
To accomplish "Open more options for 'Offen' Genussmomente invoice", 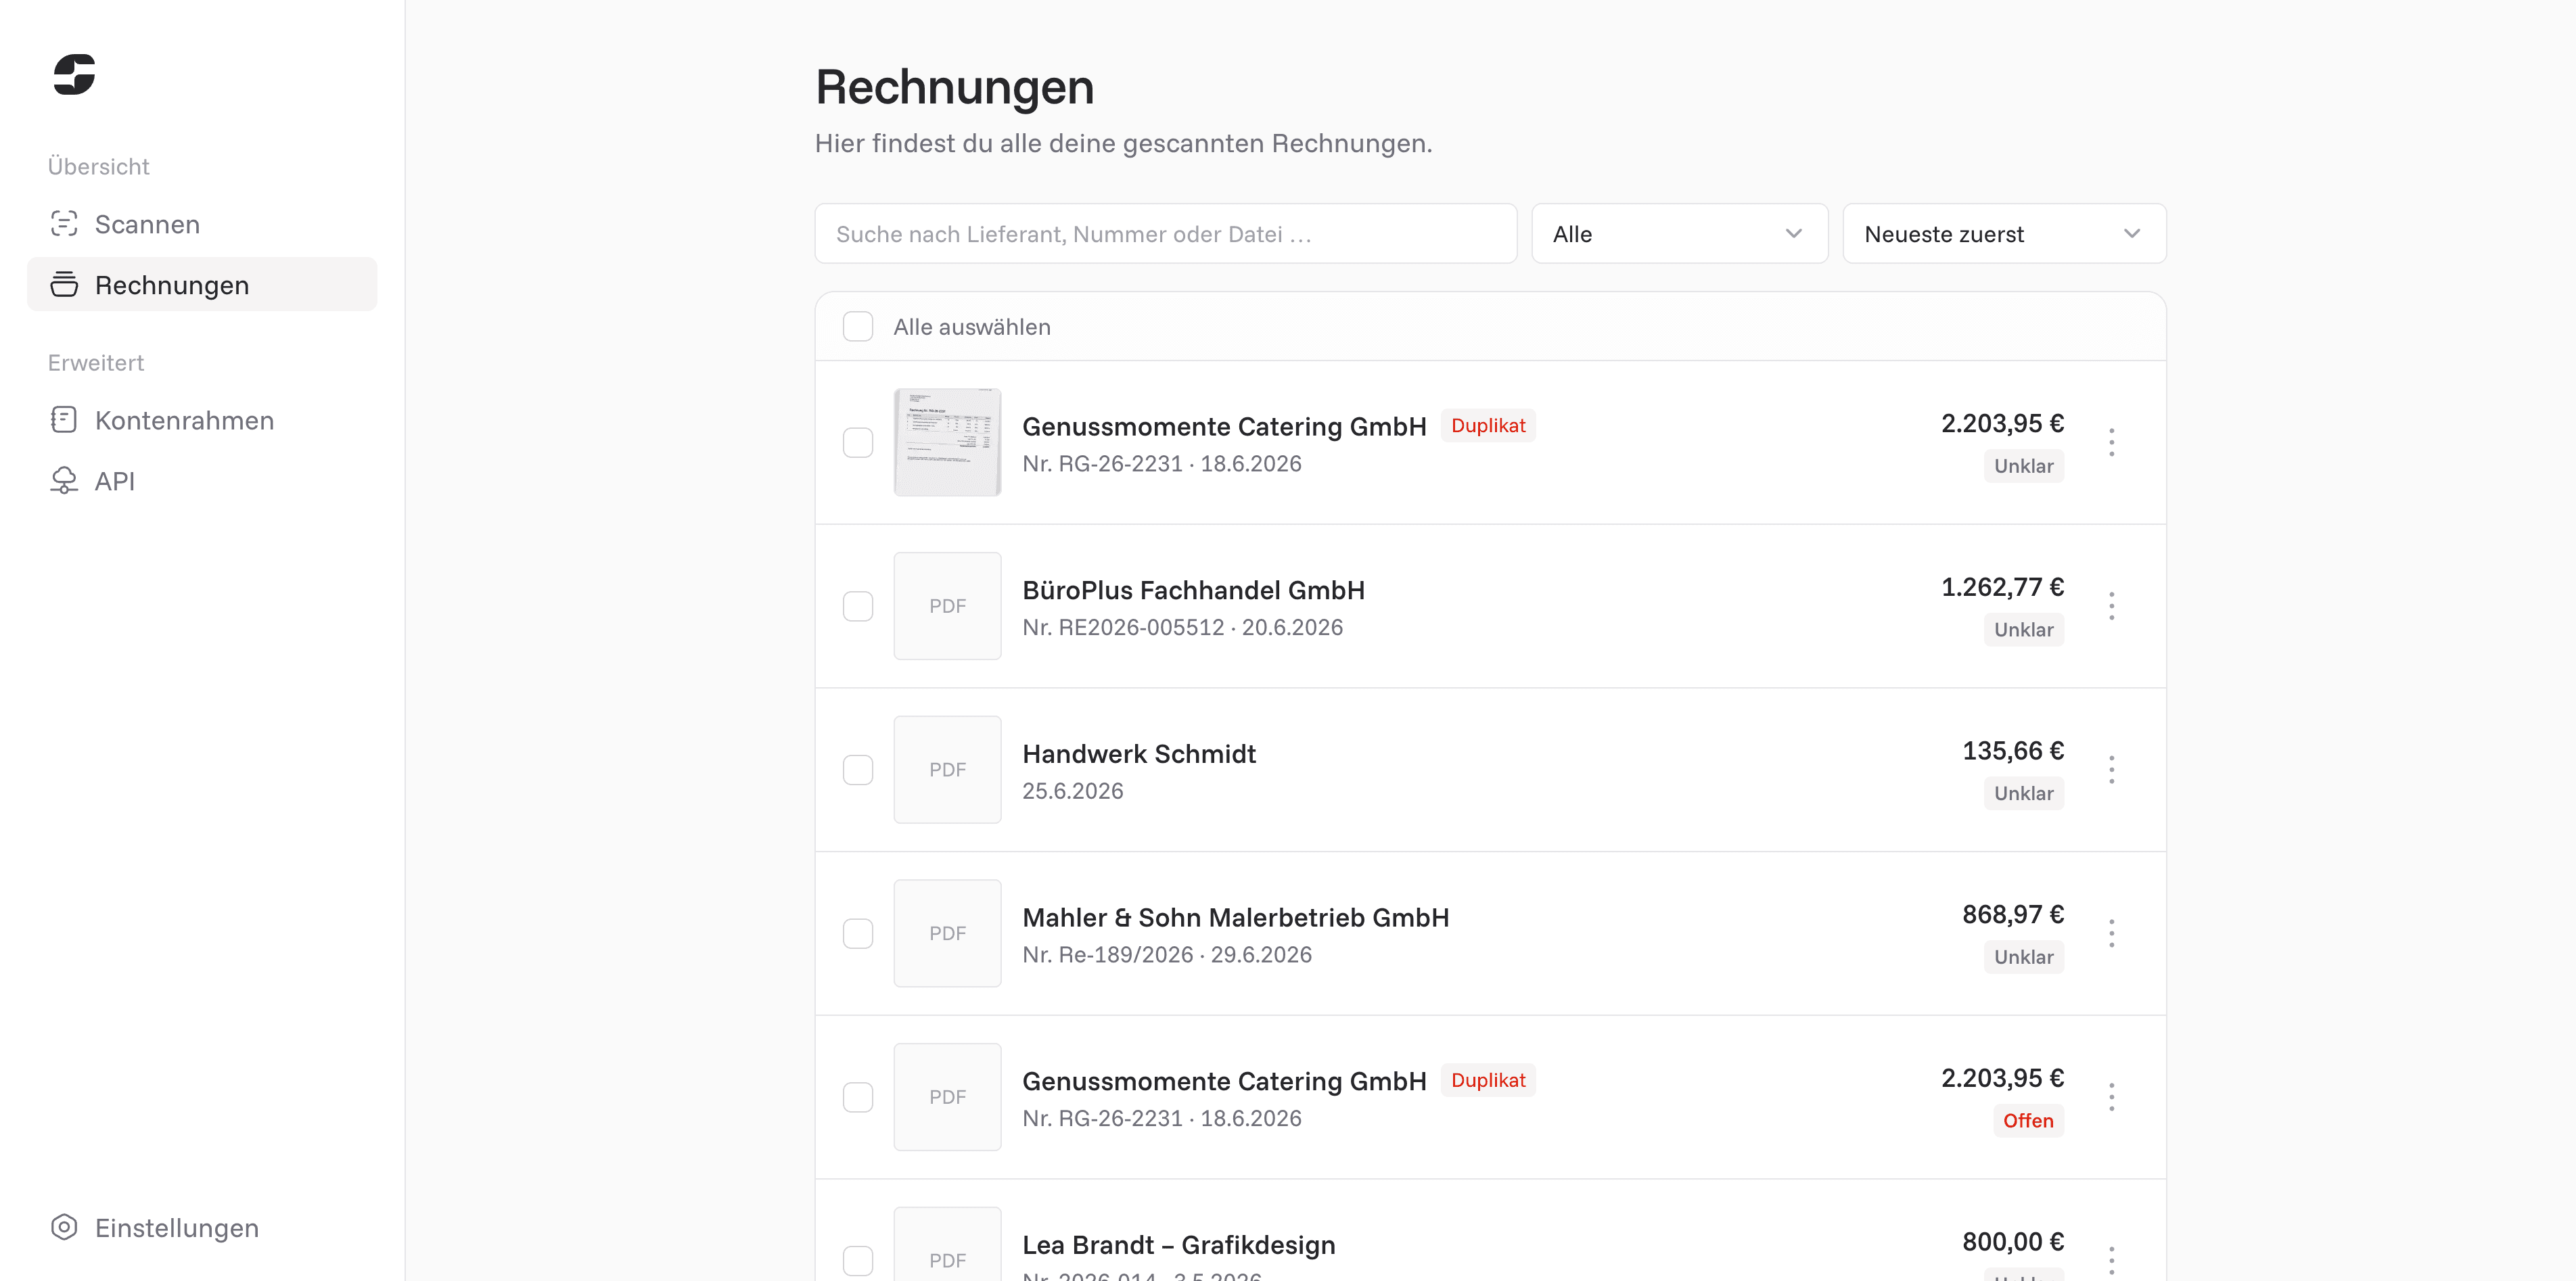I will click(x=2112, y=1097).
